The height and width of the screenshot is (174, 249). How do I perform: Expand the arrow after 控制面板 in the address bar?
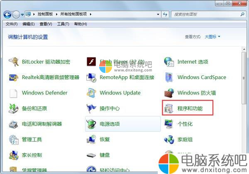click(57, 14)
